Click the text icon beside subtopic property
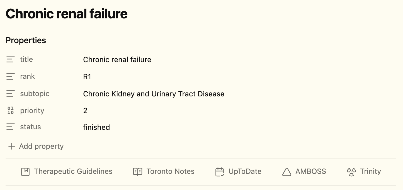The image size is (403, 190). tap(10, 94)
